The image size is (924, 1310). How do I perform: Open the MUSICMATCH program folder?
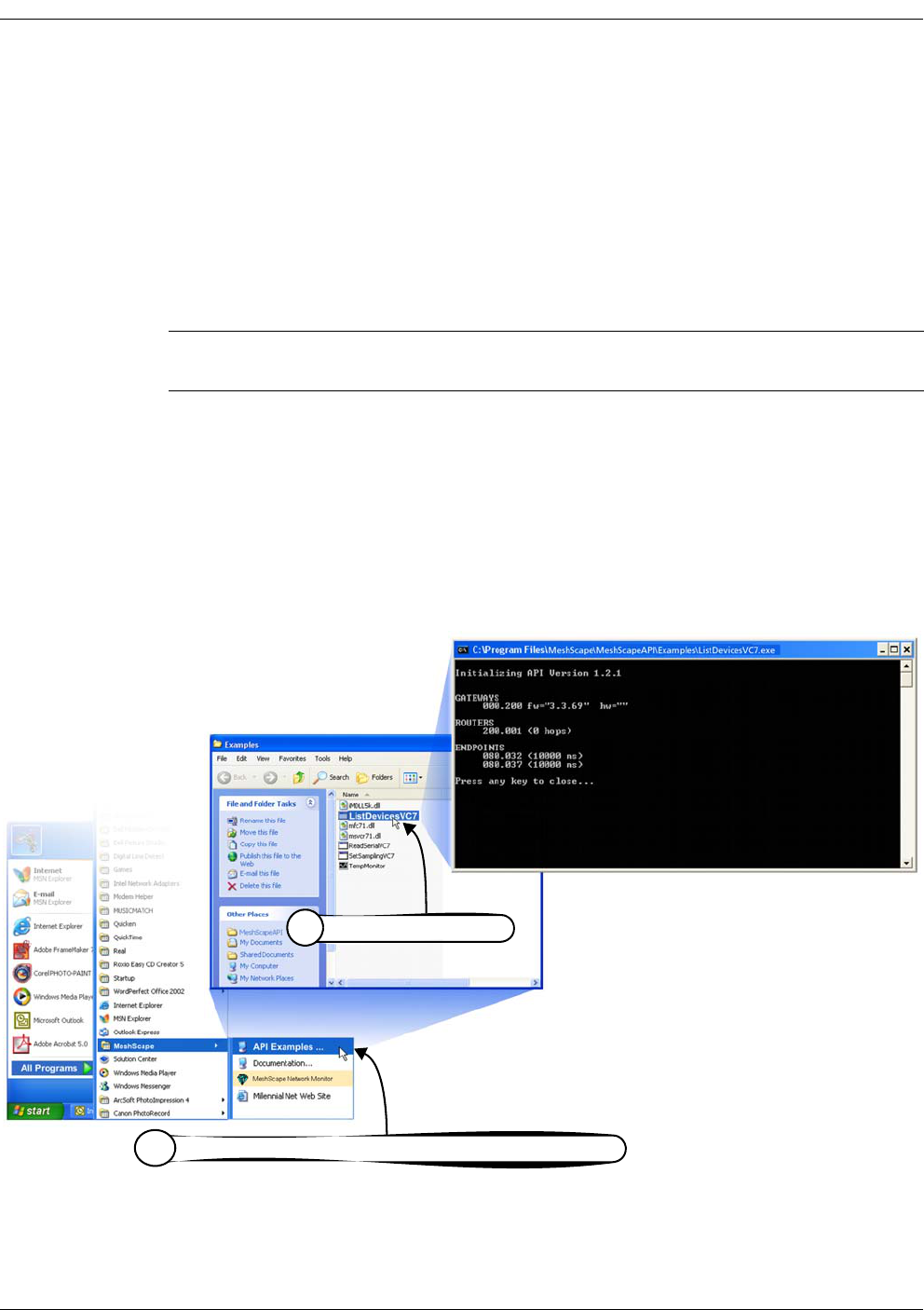point(127,910)
